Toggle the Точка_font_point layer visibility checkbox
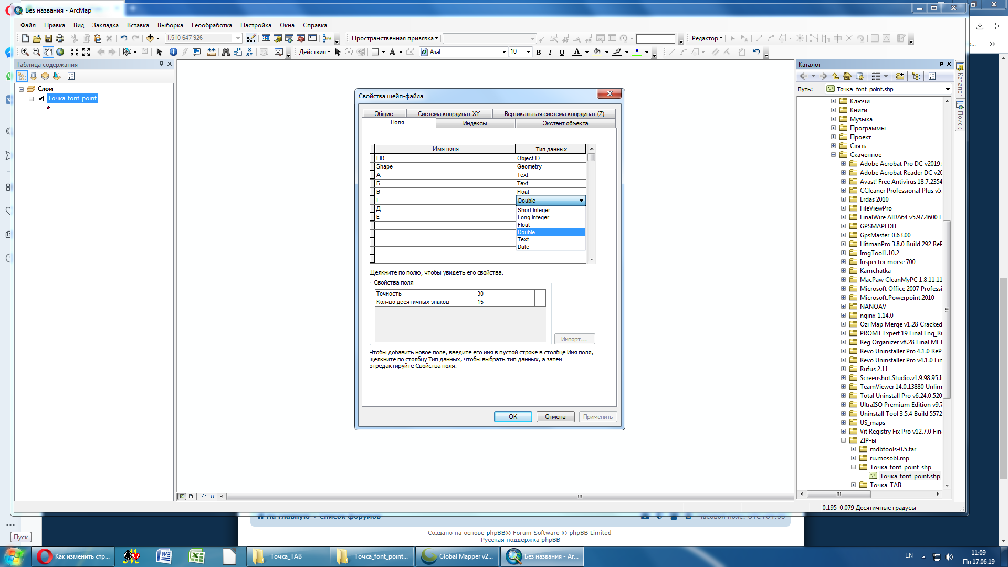 pyautogui.click(x=41, y=98)
